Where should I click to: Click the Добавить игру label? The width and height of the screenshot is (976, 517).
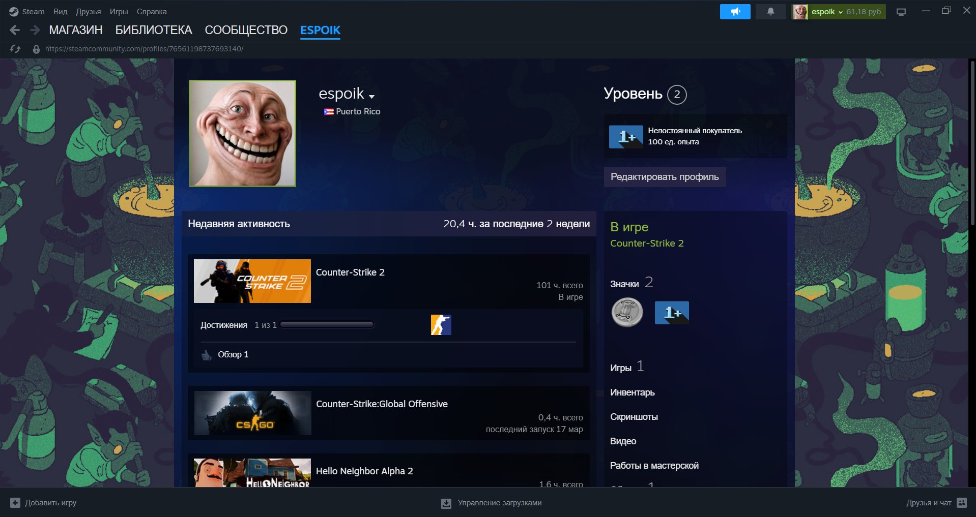51,503
